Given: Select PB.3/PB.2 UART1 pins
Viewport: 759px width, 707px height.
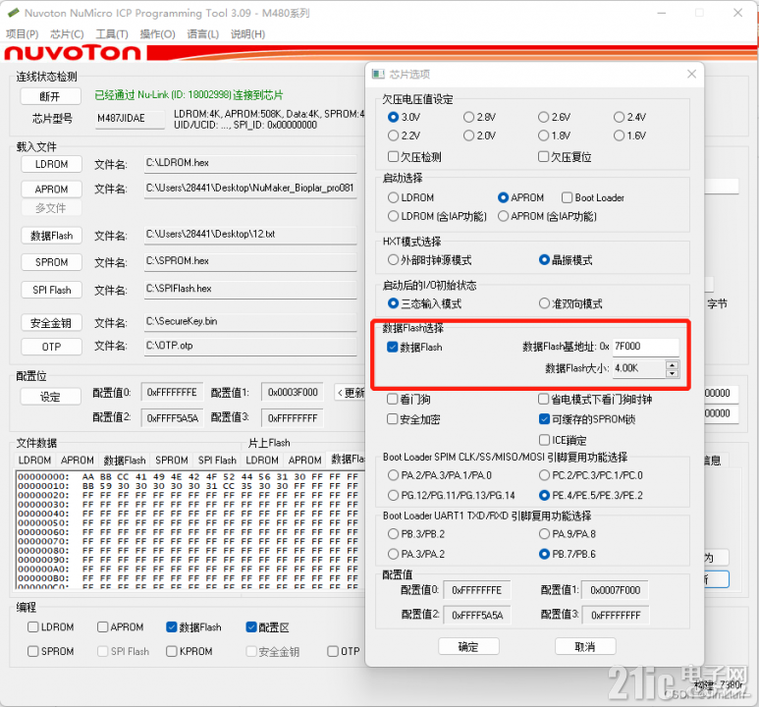Looking at the screenshot, I should [416, 534].
